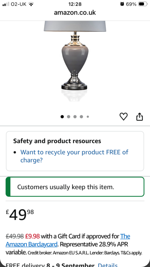The image size is (150, 267).
Task: Tap the £49.98 main price
Action: [x=20, y=215]
